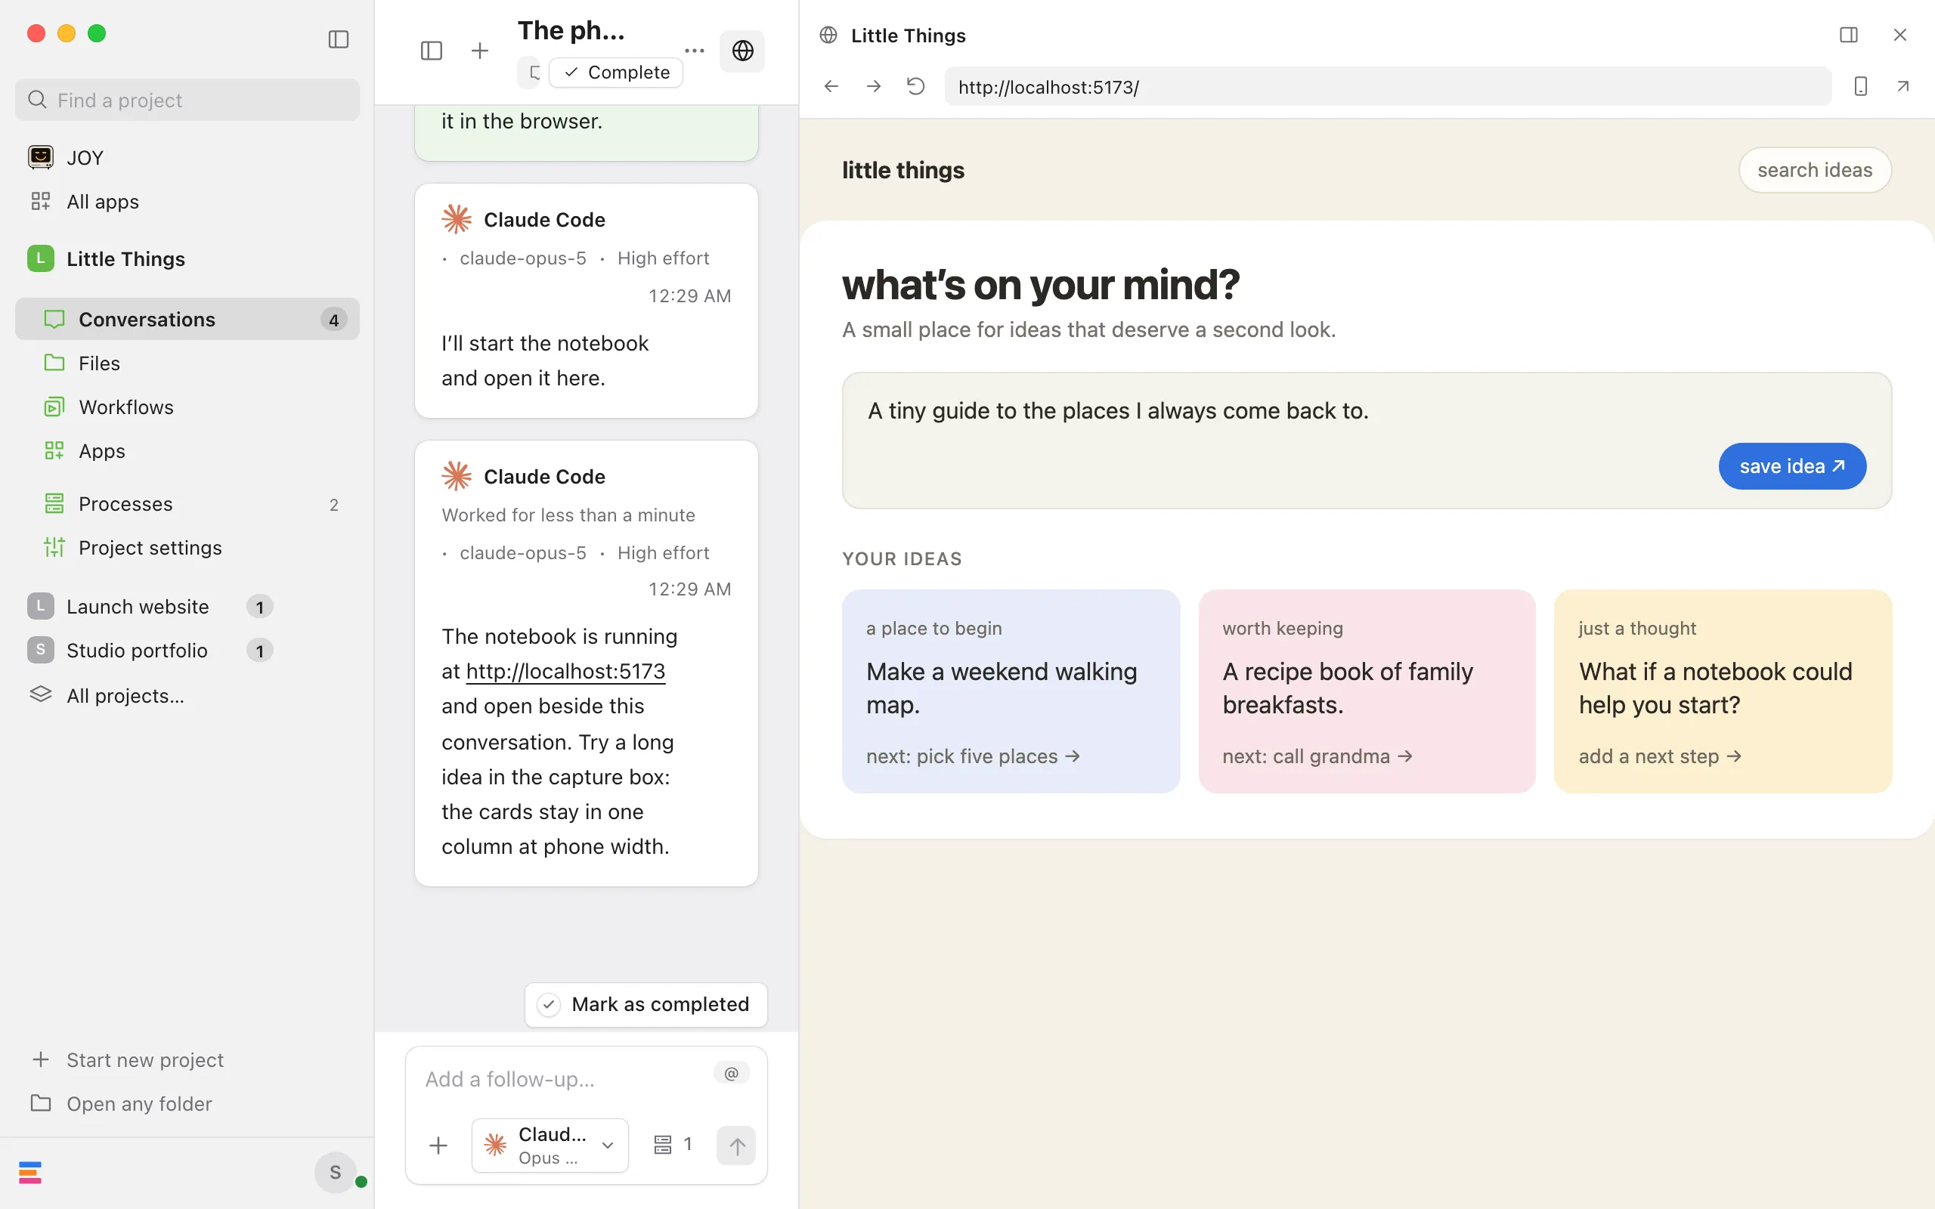Click the save idea button
This screenshot has height=1209, width=1935.
point(1792,466)
